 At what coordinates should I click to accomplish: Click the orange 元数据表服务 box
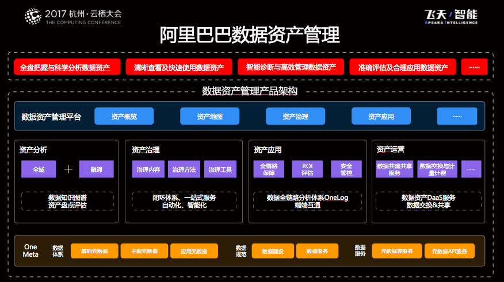click(x=397, y=251)
